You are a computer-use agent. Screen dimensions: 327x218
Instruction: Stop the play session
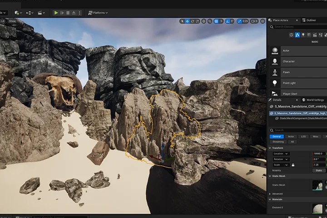pos(68,13)
